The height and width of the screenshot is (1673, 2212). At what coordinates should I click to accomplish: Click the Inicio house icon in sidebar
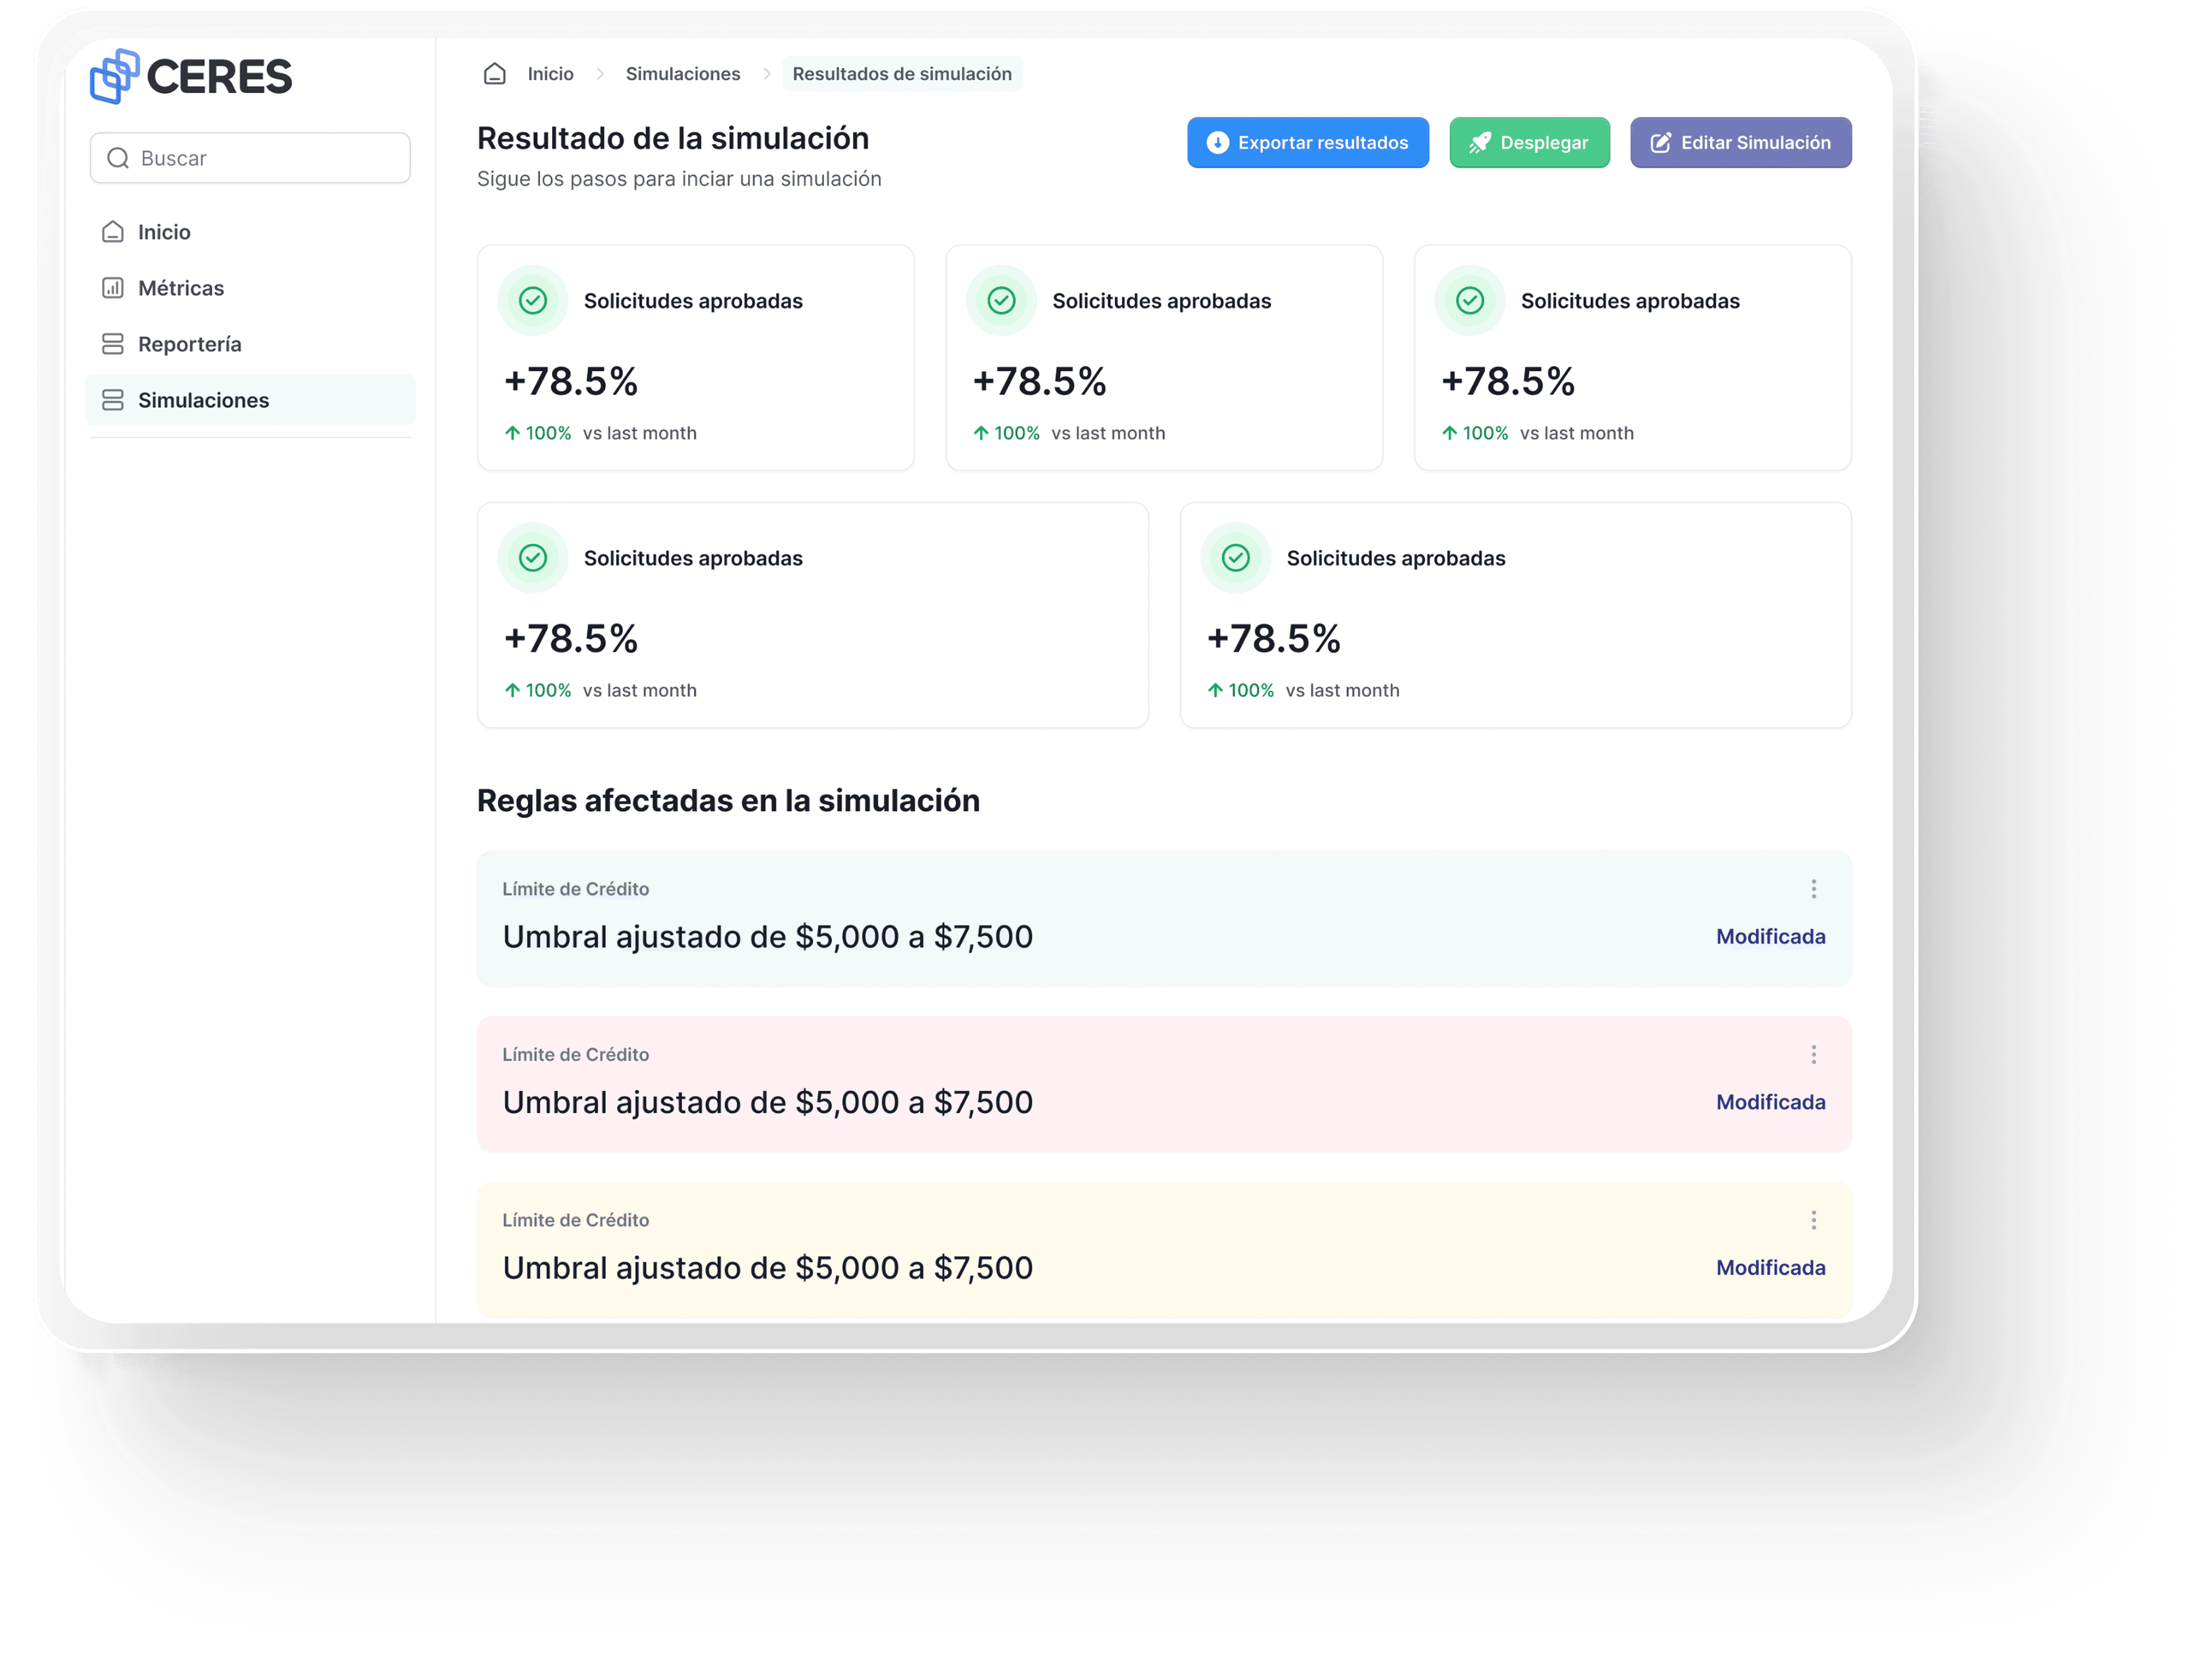coord(113,232)
